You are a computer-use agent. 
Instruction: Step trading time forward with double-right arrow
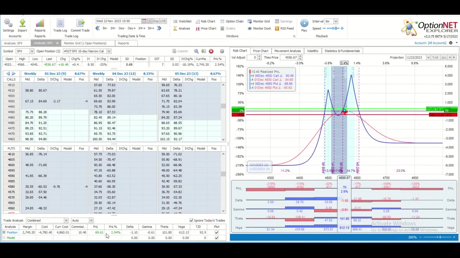(x=159, y=28)
